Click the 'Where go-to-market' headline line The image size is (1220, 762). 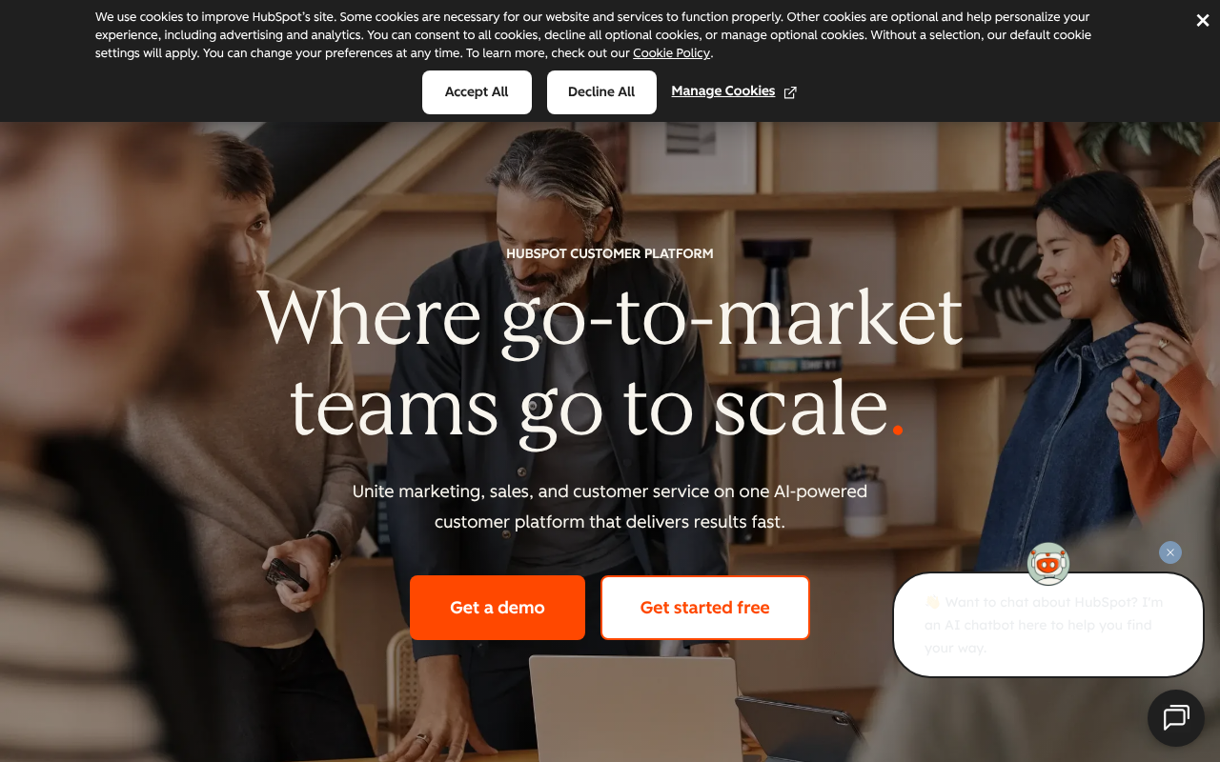coord(610,316)
